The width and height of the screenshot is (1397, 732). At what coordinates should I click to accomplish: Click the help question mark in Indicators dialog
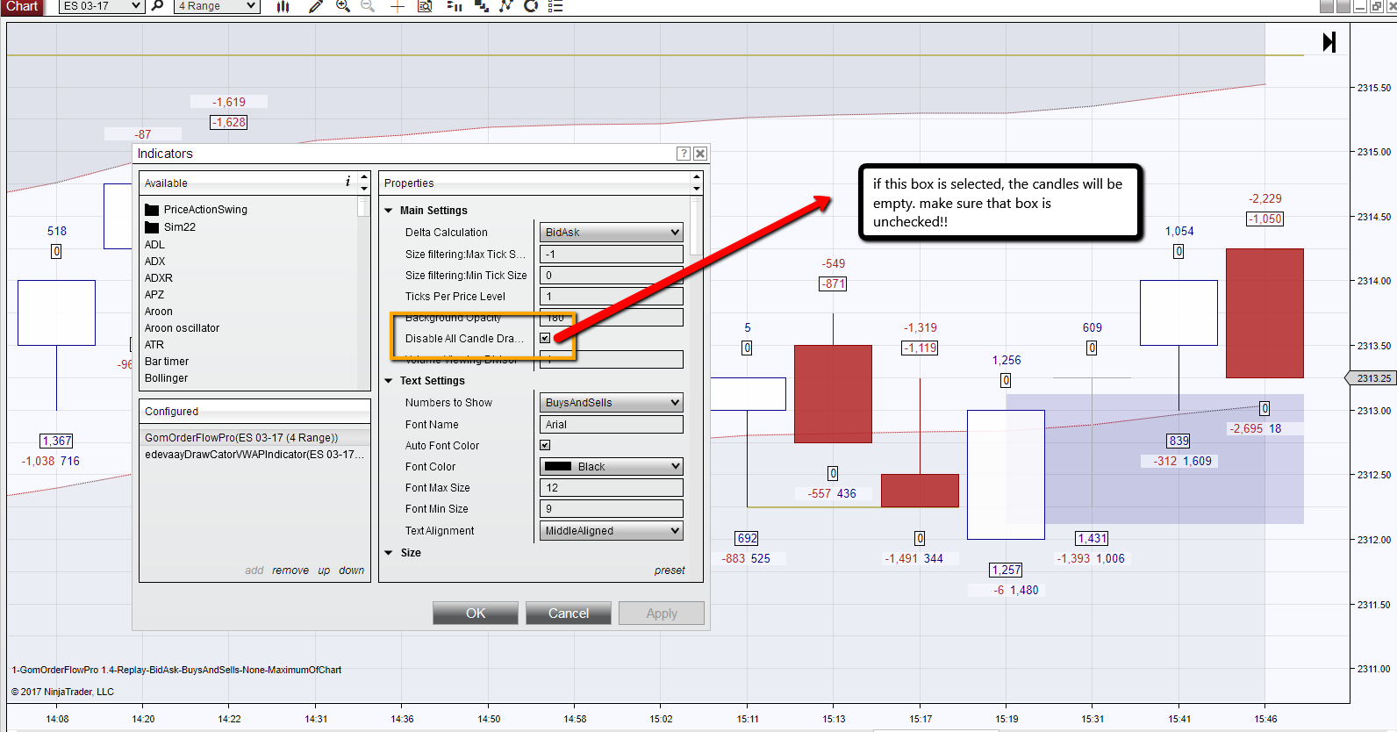(684, 154)
